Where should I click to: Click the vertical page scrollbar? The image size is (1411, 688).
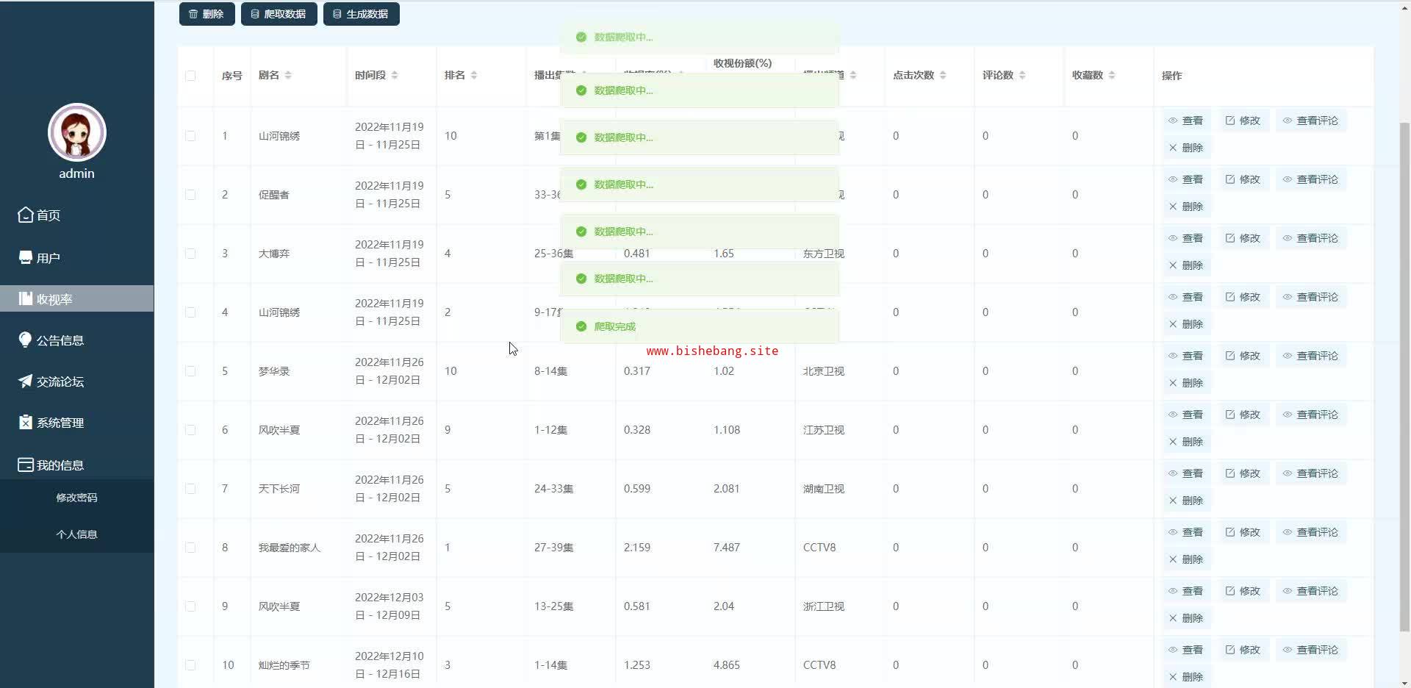coord(1404,368)
